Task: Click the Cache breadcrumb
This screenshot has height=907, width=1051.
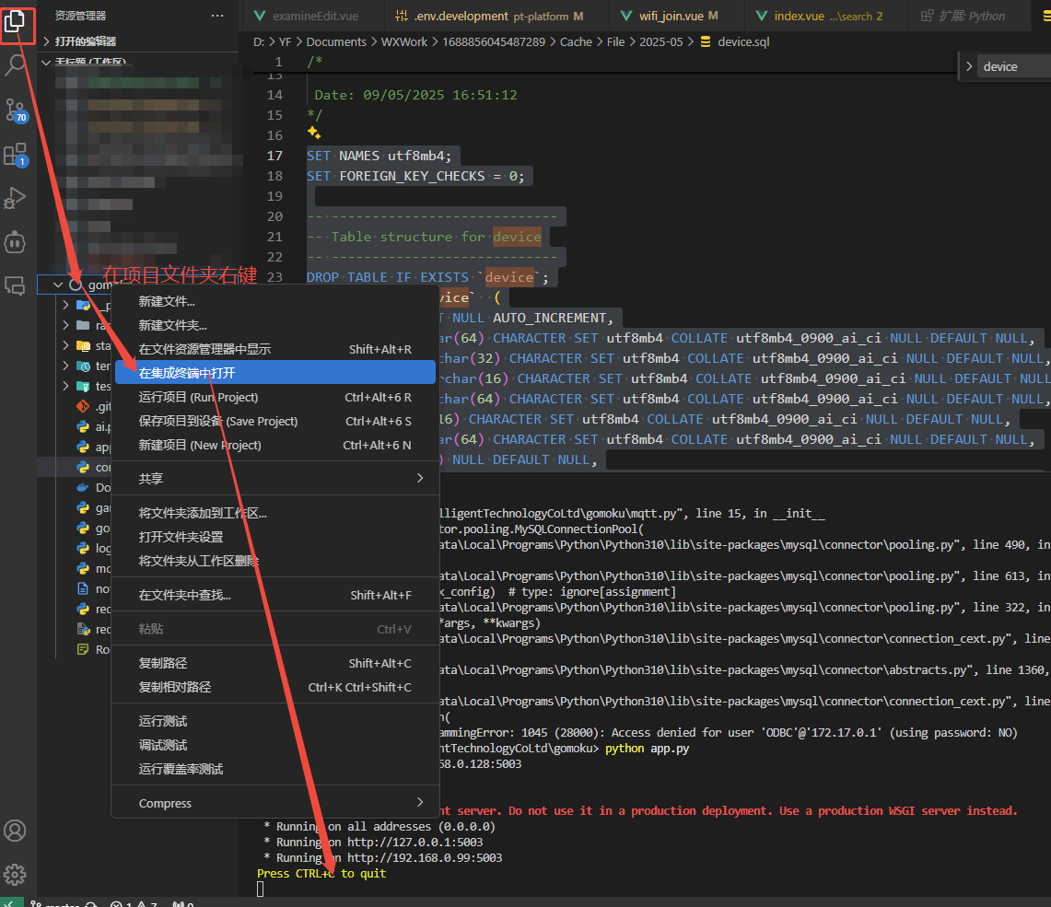Action: click(x=576, y=41)
